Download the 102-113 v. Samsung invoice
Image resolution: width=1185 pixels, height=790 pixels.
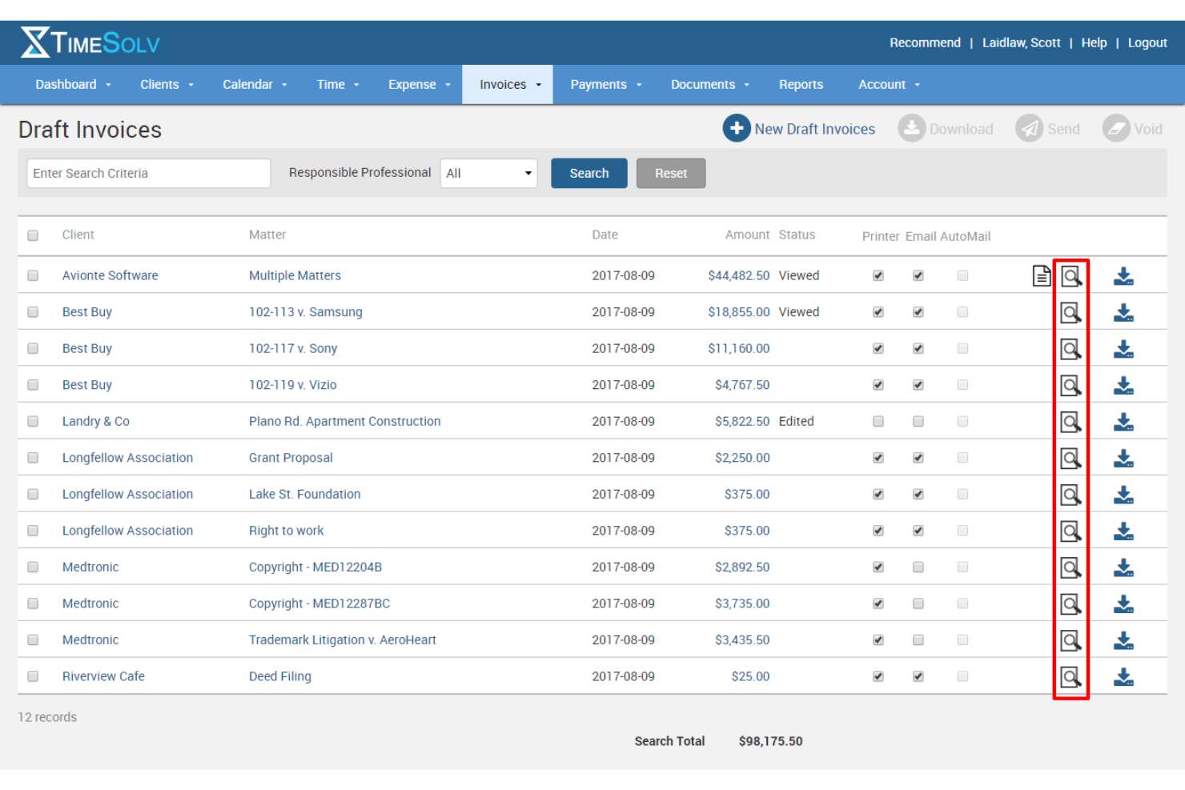click(x=1124, y=312)
